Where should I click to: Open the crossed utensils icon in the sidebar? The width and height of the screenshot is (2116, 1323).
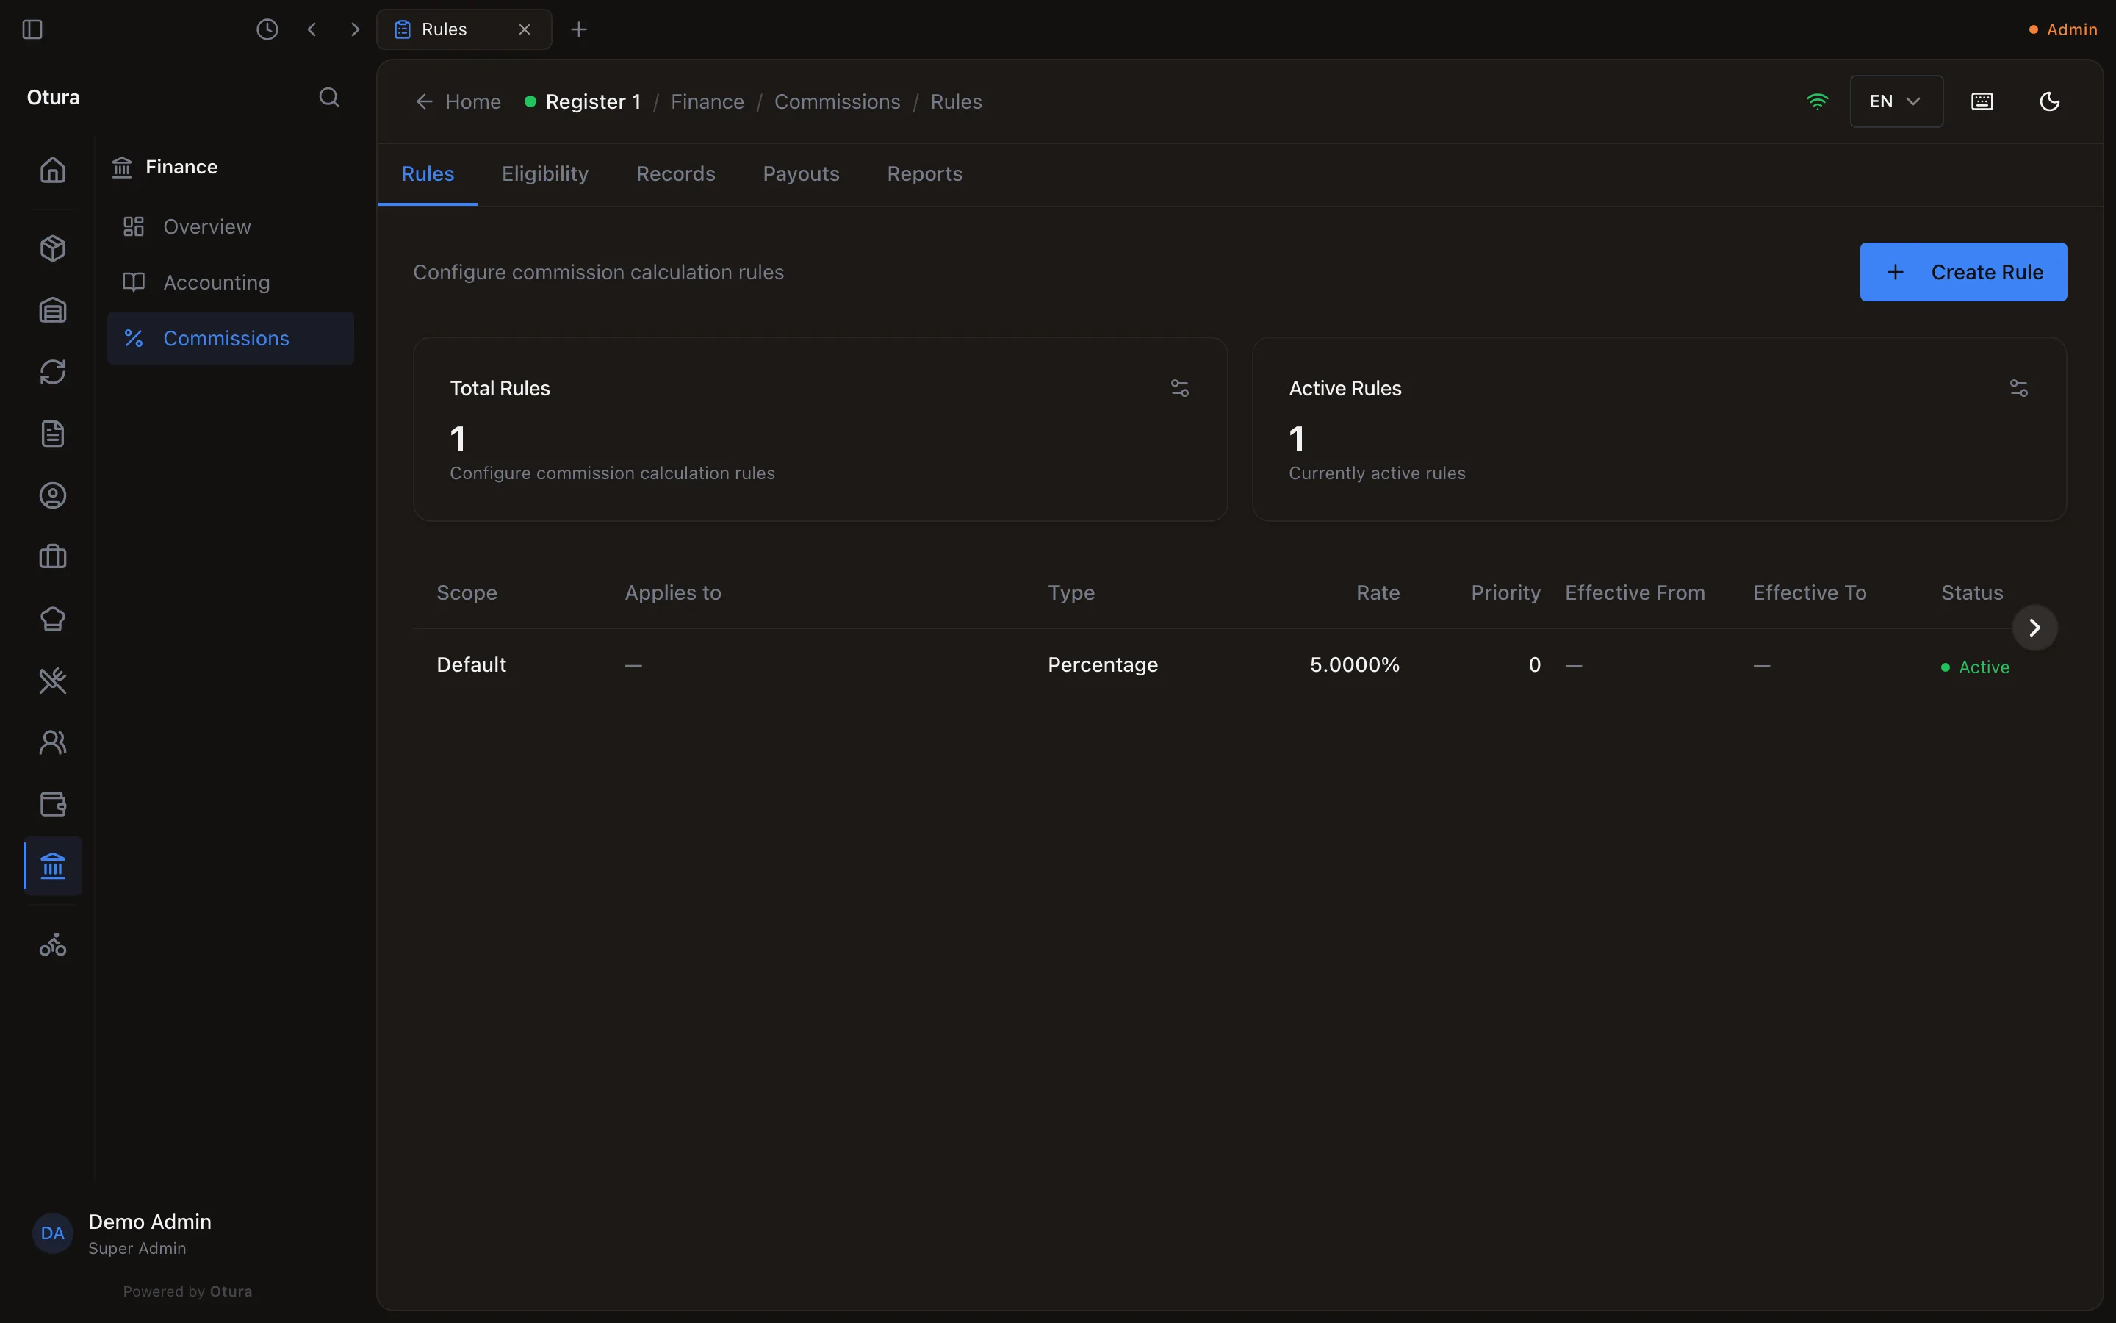pyautogui.click(x=52, y=681)
